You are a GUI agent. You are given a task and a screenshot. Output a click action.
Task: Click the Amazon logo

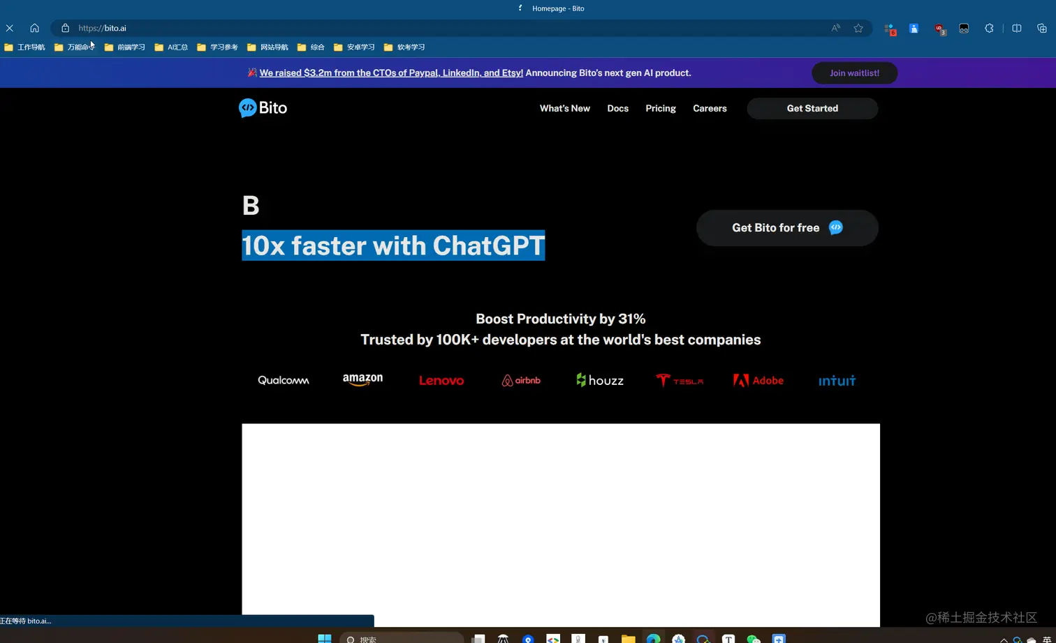pyautogui.click(x=362, y=379)
